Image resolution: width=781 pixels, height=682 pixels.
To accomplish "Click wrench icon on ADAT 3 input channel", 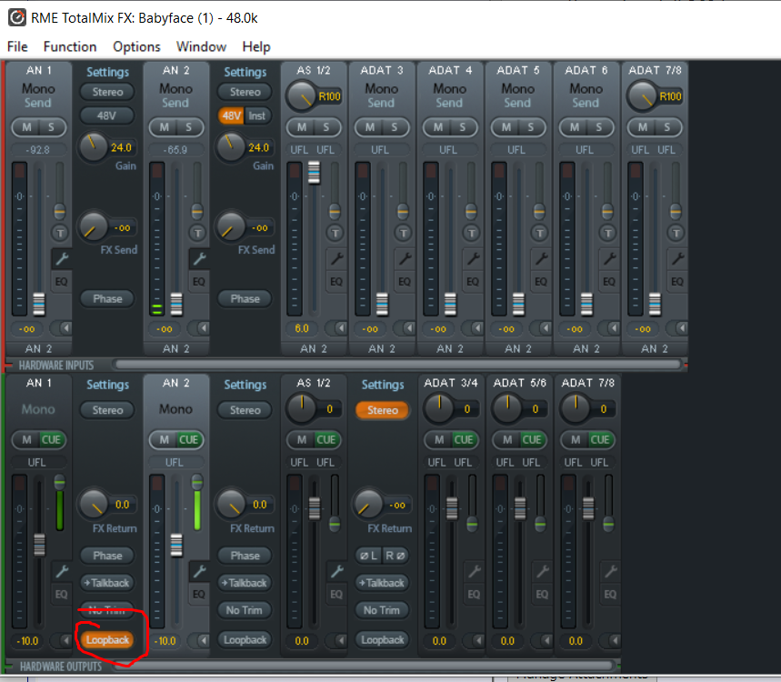I will (405, 258).
